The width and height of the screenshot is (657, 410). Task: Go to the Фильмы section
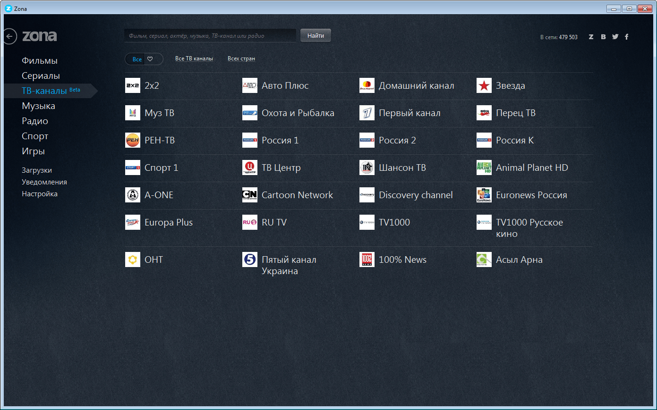click(x=40, y=60)
